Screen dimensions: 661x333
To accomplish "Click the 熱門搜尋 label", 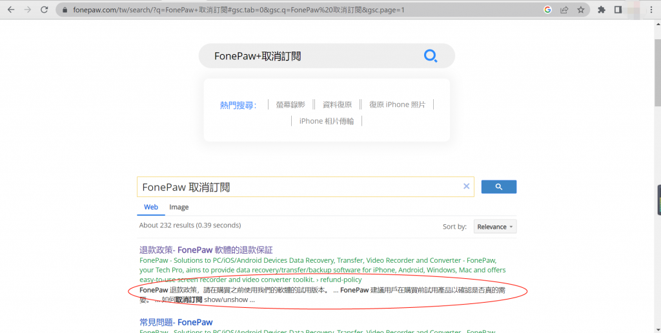I will point(238,105).
